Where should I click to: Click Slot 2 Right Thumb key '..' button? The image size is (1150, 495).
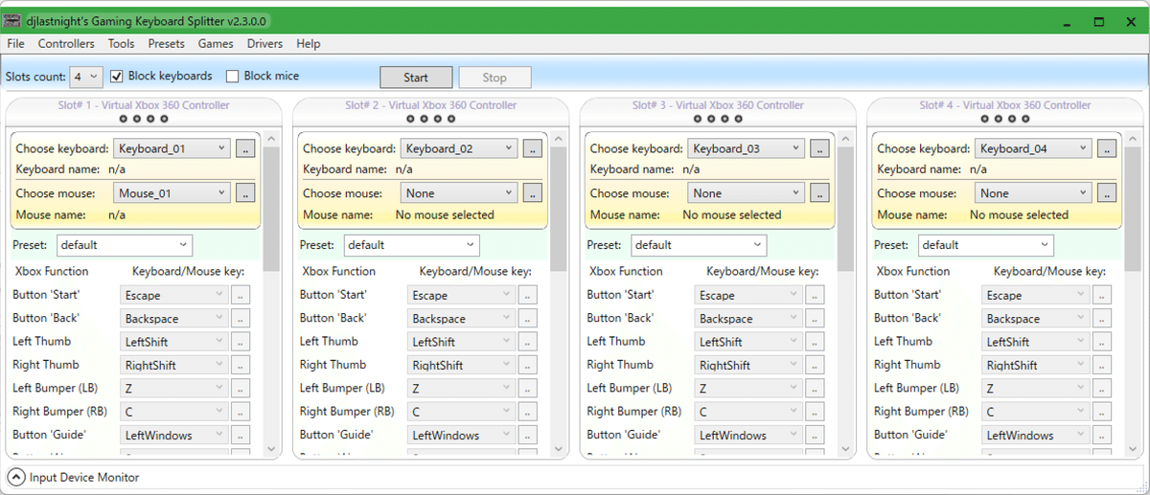tap(528, 365)
